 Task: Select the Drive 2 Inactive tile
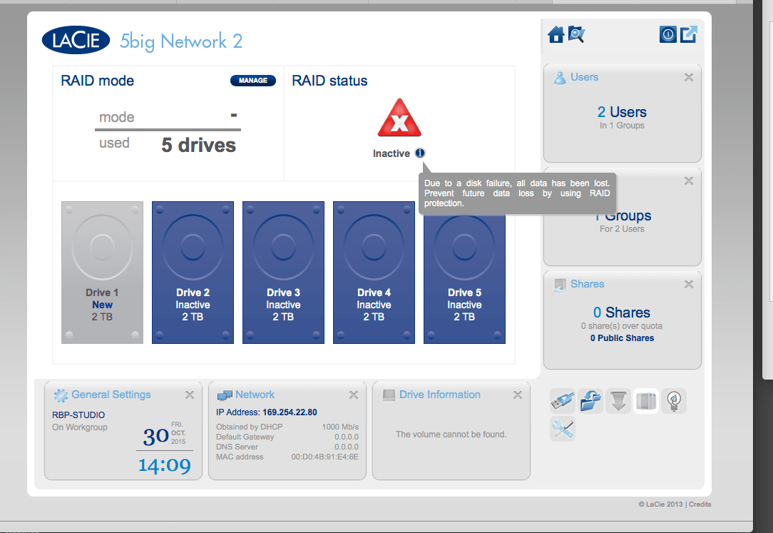tap(193, 272)
